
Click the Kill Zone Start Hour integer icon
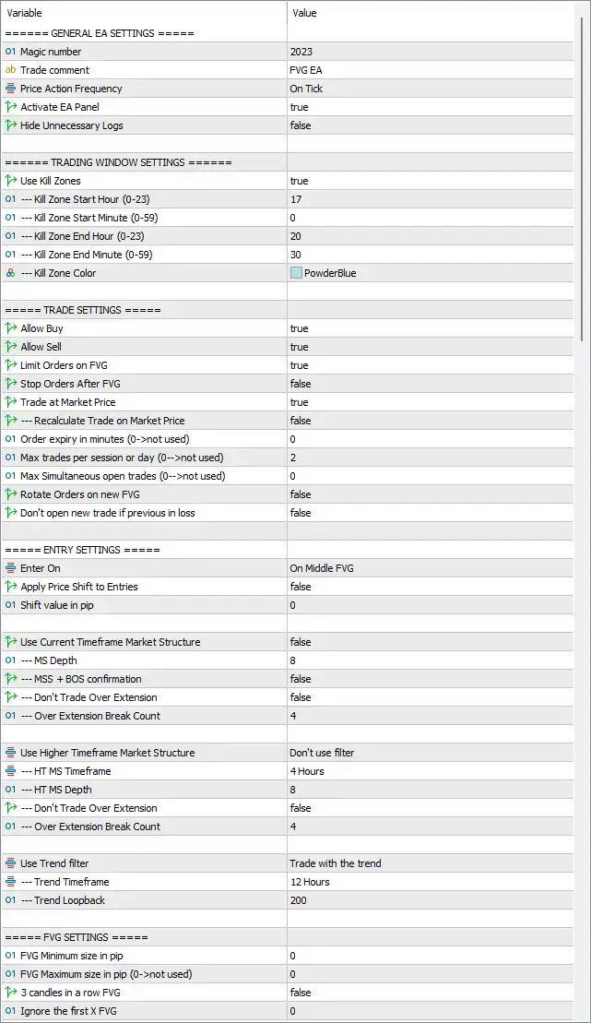click(x=10, y=199)
